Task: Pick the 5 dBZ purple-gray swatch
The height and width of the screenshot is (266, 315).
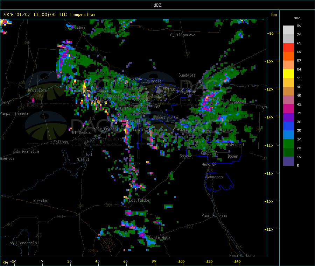Action: [x=288, y=161]
